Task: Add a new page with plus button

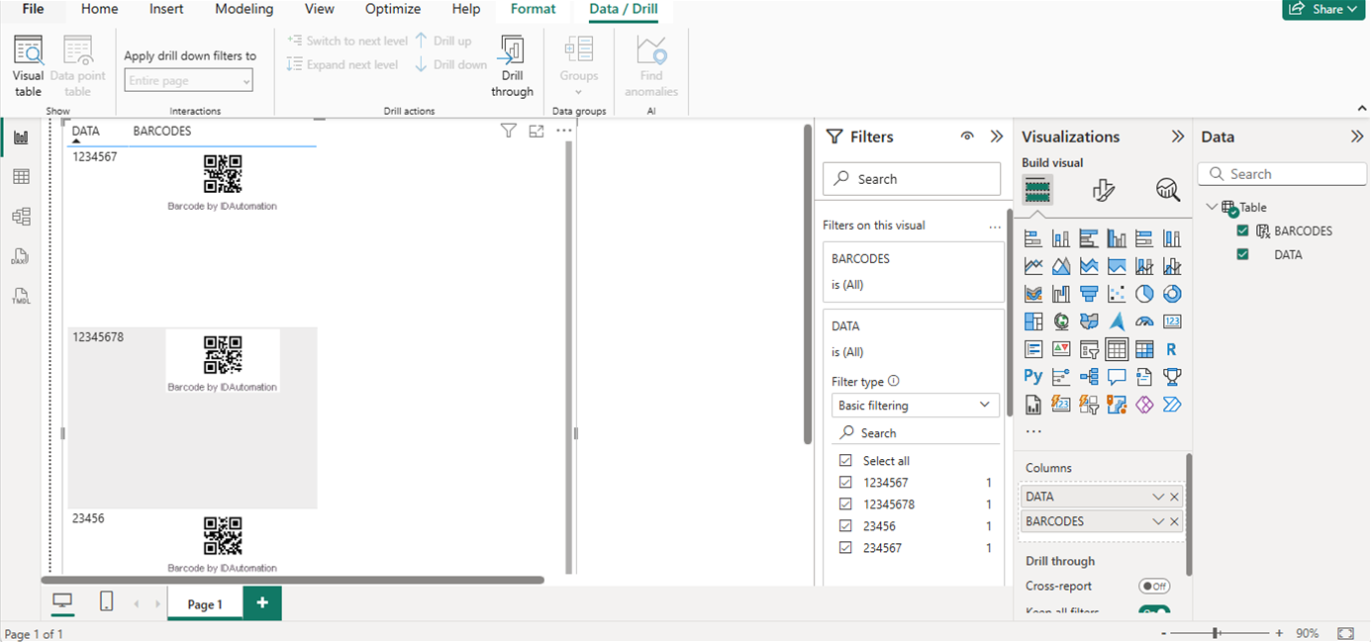Action: (262, 603)
